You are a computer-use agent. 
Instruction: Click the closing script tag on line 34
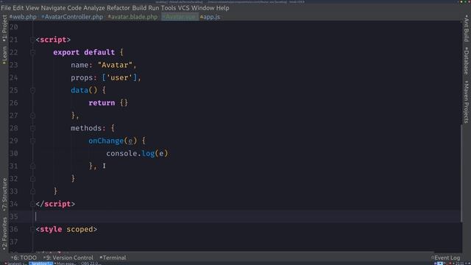pos(55,204)
